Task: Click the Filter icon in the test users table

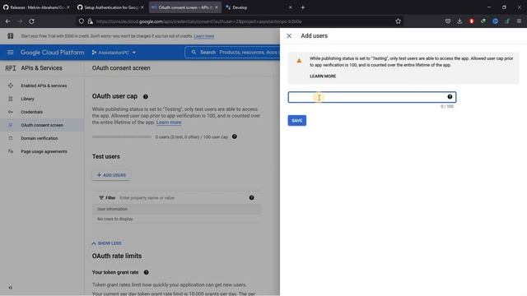Action: pyautogui.click(x=101, y=198)
